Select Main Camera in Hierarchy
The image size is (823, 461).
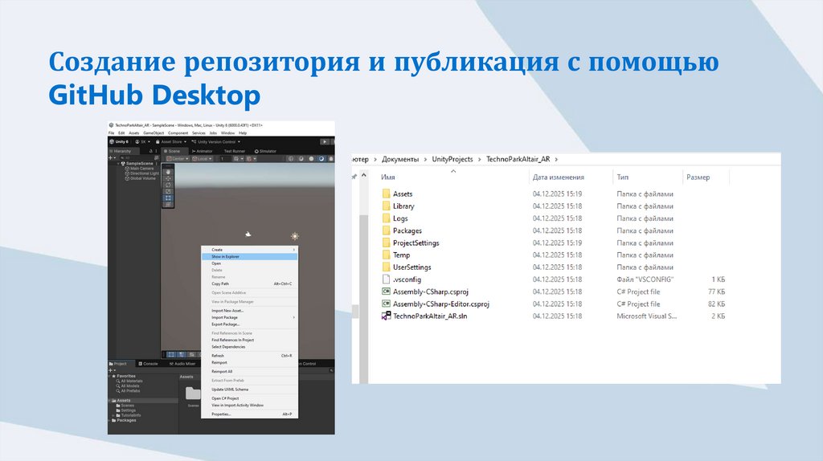click(139, 169)
